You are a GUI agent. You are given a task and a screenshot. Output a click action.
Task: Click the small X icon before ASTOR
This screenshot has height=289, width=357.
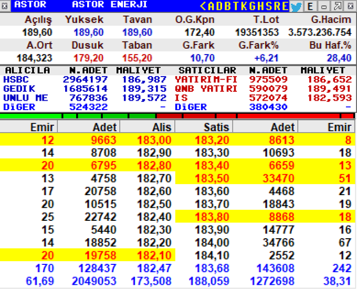pyautogui.click(x=5, y=6)
